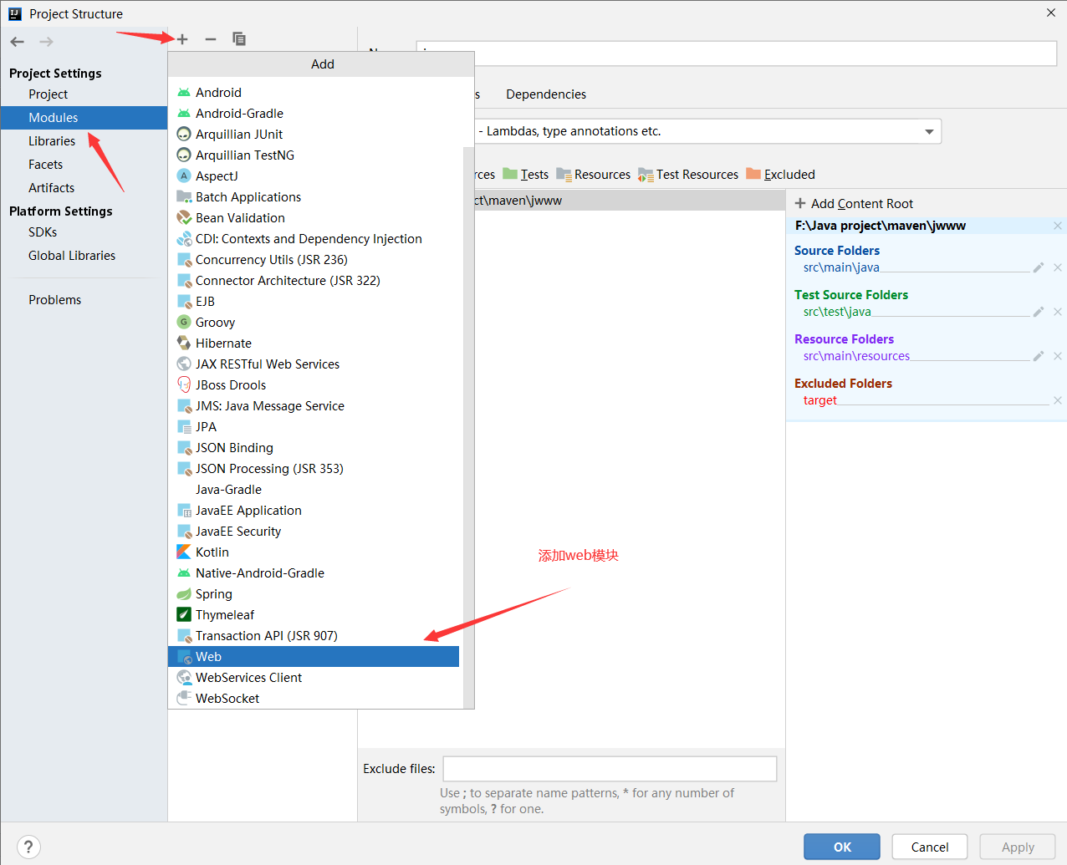This screenshot has height=865, width=1067.
Task: Focus the module Name text field
Action: 737,53
